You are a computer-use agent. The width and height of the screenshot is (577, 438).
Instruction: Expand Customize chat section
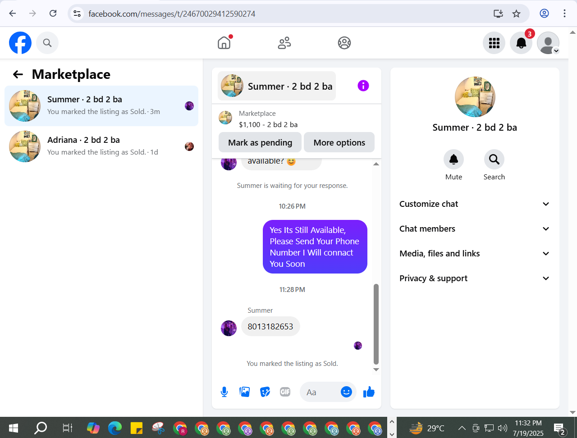point(475,204)
